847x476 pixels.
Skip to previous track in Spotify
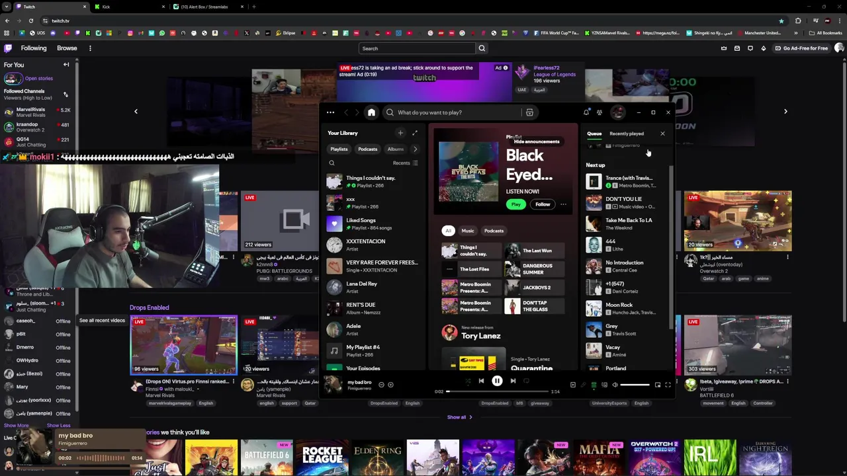pyautogui.click(x=481, y=381)
